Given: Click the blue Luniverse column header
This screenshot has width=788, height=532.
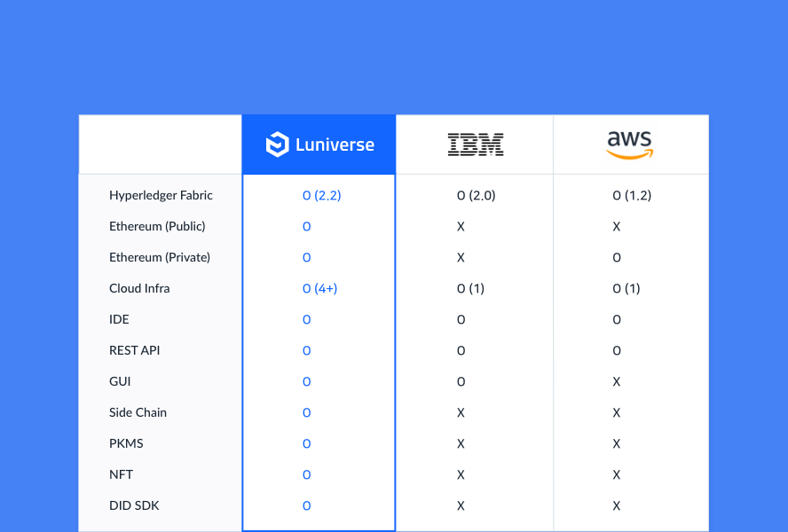Looking at the screenshot, I should (319, 144).
